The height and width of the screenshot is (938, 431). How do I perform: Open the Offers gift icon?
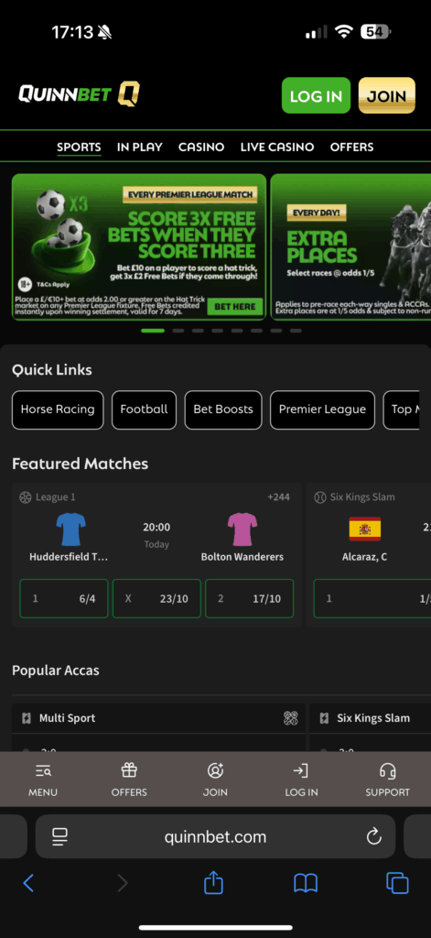[x=129, y=771]
